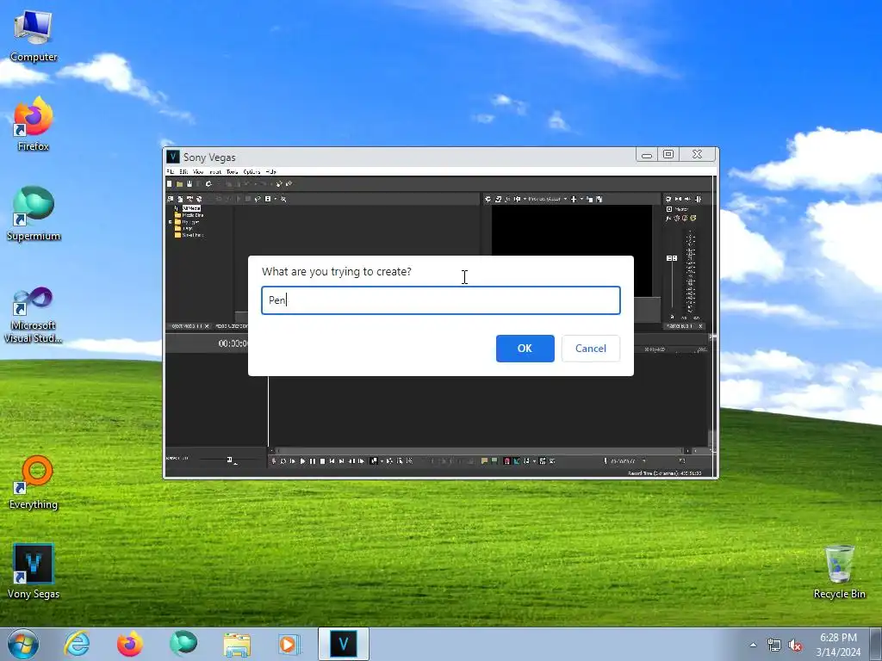Screen dimensions: 882x661
Task: Open the Tools menu in Sony Vegas
Action: click(x=233, y=171)
